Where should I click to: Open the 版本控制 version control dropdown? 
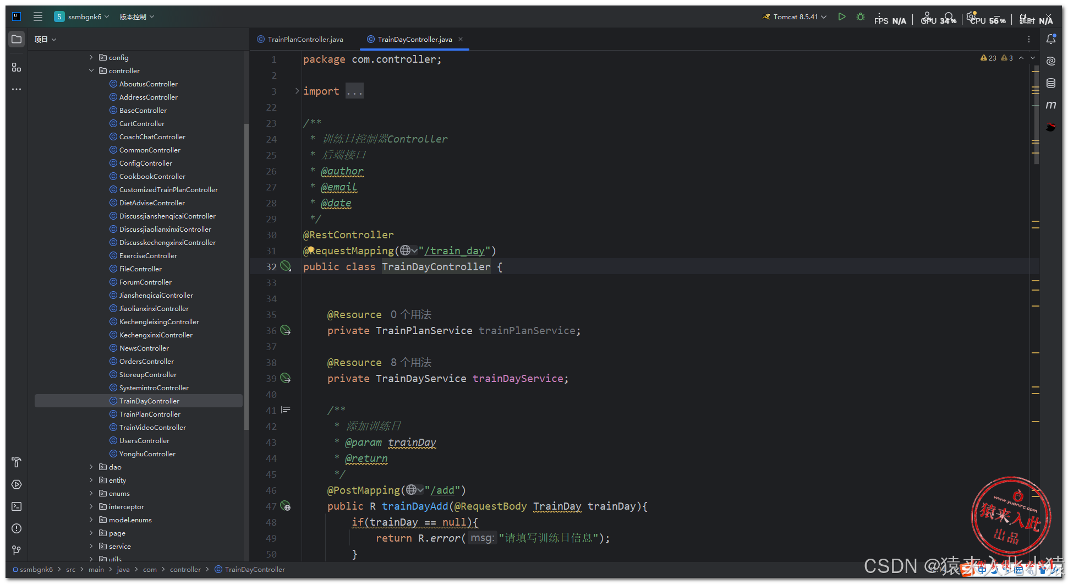[x=137, y=17]
